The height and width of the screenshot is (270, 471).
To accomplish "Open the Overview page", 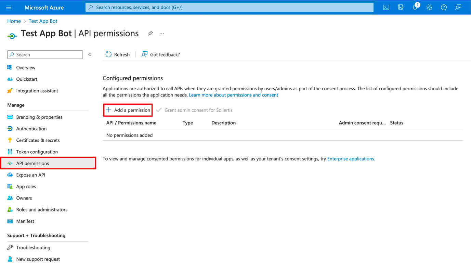I will (x=26, y=68).
